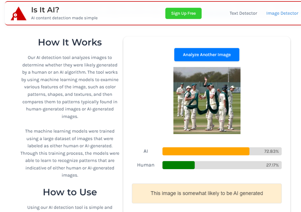Click the 'somewhat likely to be AI generated' result banner
The height and width of the screenshot is (212, 301).
207,194
